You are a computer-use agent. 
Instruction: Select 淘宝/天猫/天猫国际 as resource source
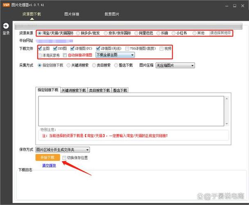[x=40, y=33]
